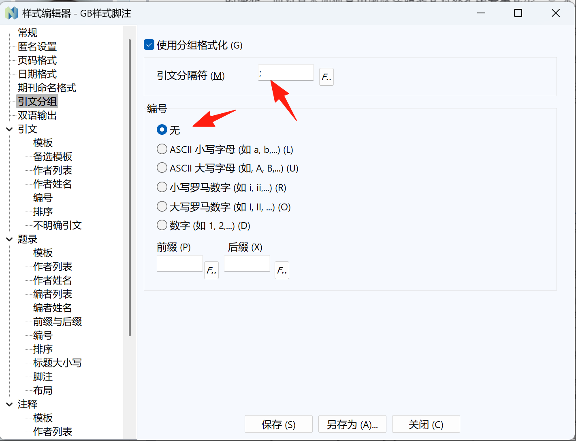Choose 大写罗马数字 numbering option

tap(162, 207)
